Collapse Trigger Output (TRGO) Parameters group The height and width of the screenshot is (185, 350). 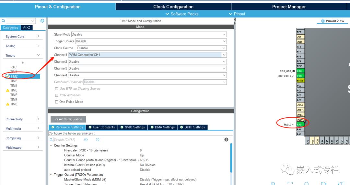51,175
